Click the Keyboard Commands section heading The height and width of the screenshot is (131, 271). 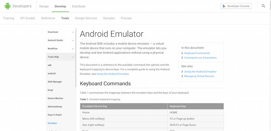[105, 84]
